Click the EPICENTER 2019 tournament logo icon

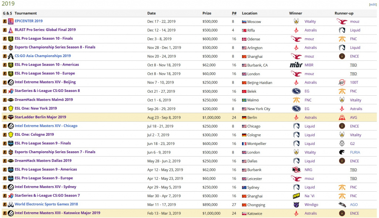11,21
